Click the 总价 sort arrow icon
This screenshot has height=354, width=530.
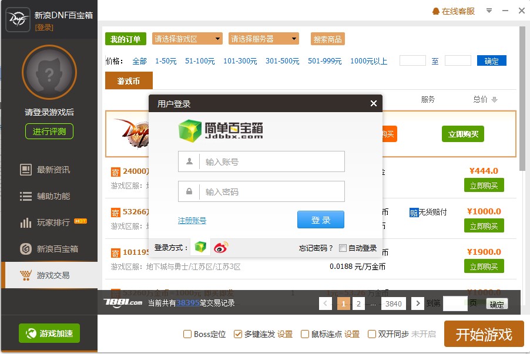[x=494, y=100]
